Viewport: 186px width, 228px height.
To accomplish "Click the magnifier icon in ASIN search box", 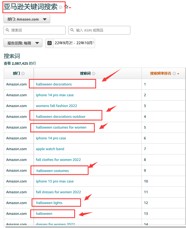I will [72, 30].
